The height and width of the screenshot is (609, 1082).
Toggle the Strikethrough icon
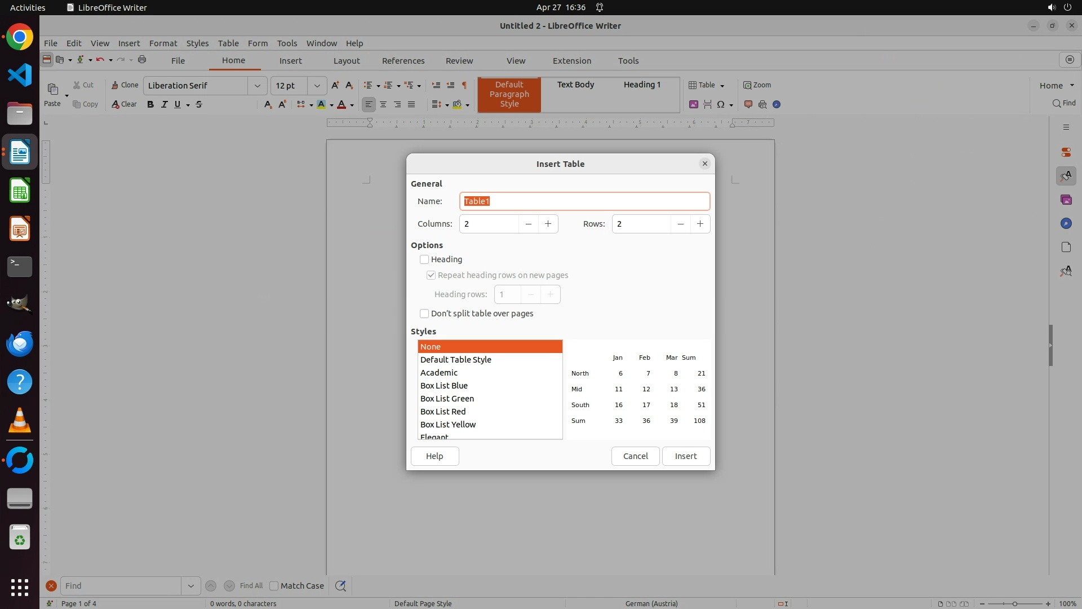199,104
